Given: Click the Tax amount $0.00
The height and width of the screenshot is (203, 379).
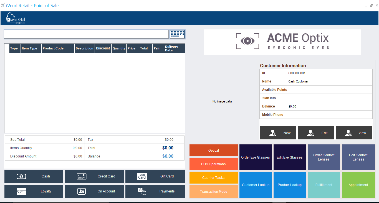Looking at the screenshot, I should (169, 140).
